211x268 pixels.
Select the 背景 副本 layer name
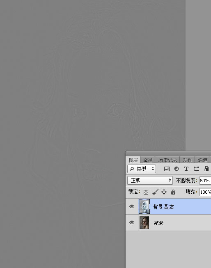[x=163, y=207]
